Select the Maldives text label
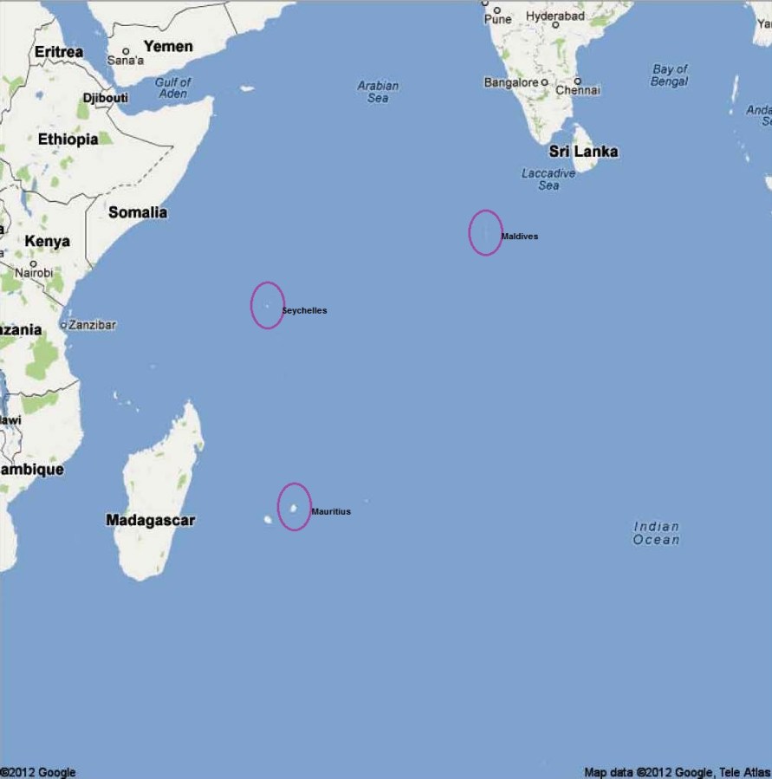Image resolution: width=772 pixels, height=779 pixels. pyautogui.click(x=520, y=237)
